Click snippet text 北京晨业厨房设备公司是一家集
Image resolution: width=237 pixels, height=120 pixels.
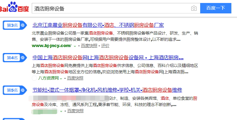60,33
